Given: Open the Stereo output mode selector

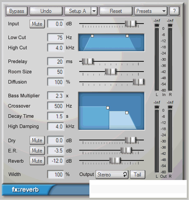Looking at the screenshot, I should tap(112, 175).
